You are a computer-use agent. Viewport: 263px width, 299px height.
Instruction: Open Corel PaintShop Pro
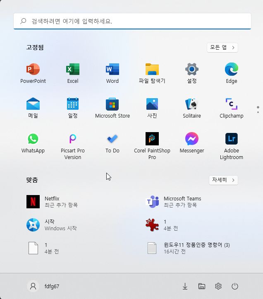[x=152, y=146]
